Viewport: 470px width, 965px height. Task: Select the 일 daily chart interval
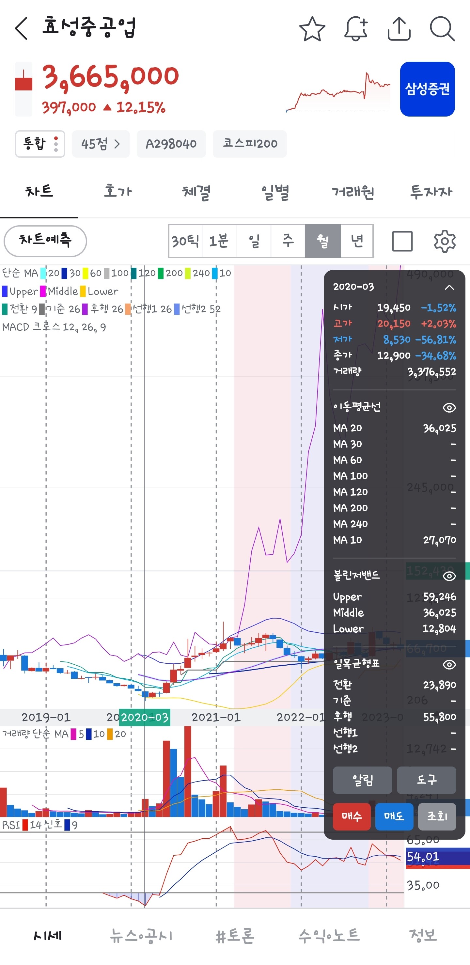click(254, 241)
